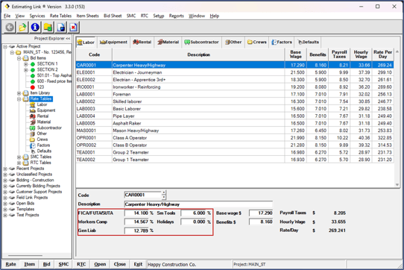Expand the Recent Projects node

pos(5,169)
